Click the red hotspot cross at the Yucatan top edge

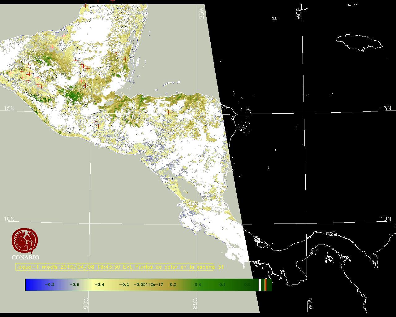coord(86,6)
